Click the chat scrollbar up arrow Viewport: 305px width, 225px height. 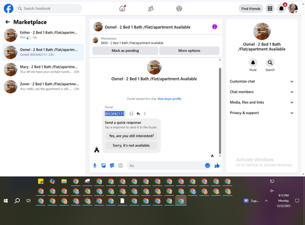coord(220,60)
